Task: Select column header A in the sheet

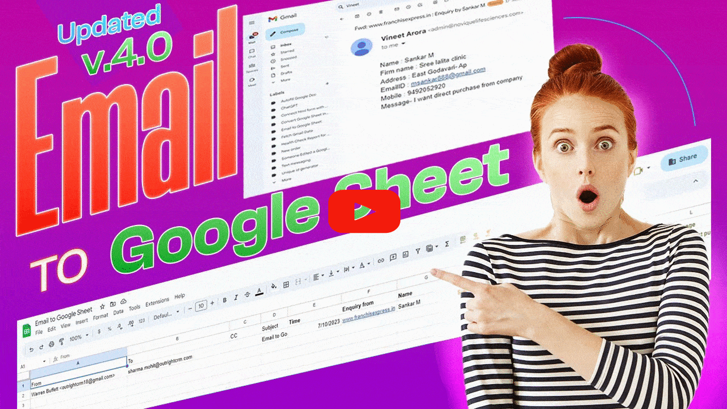Action: (x=78, y=363)
